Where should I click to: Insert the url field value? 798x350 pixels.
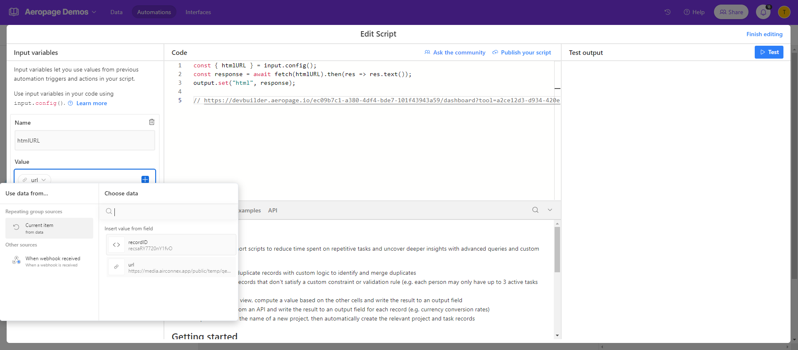pos(171,267)
